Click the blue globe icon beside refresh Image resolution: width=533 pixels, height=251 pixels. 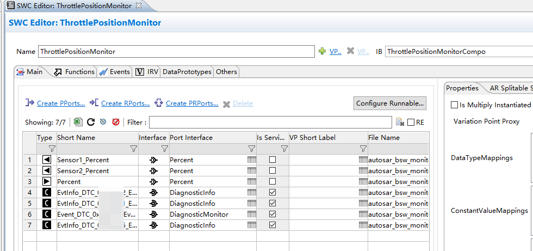point(103,122)
